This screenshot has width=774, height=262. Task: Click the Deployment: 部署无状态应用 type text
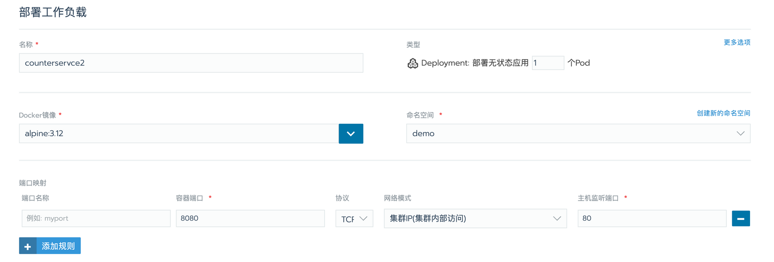click(474, 63)
